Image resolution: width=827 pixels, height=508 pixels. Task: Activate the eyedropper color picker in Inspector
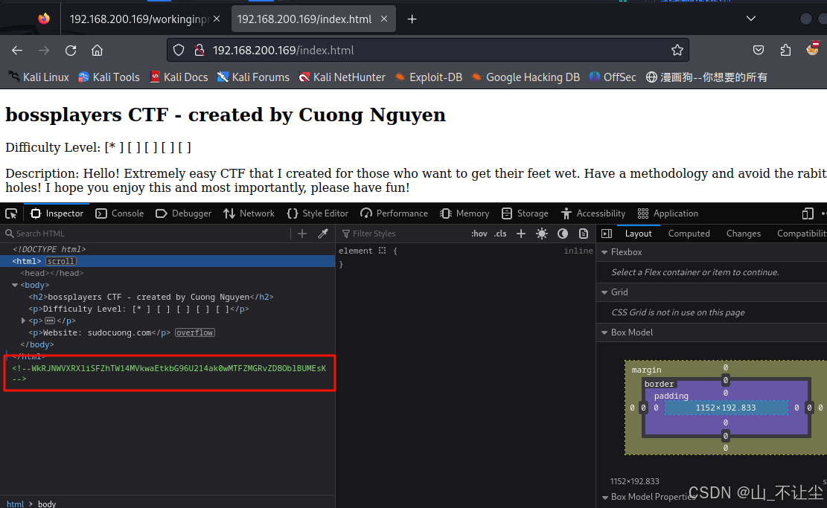[323, 233]
